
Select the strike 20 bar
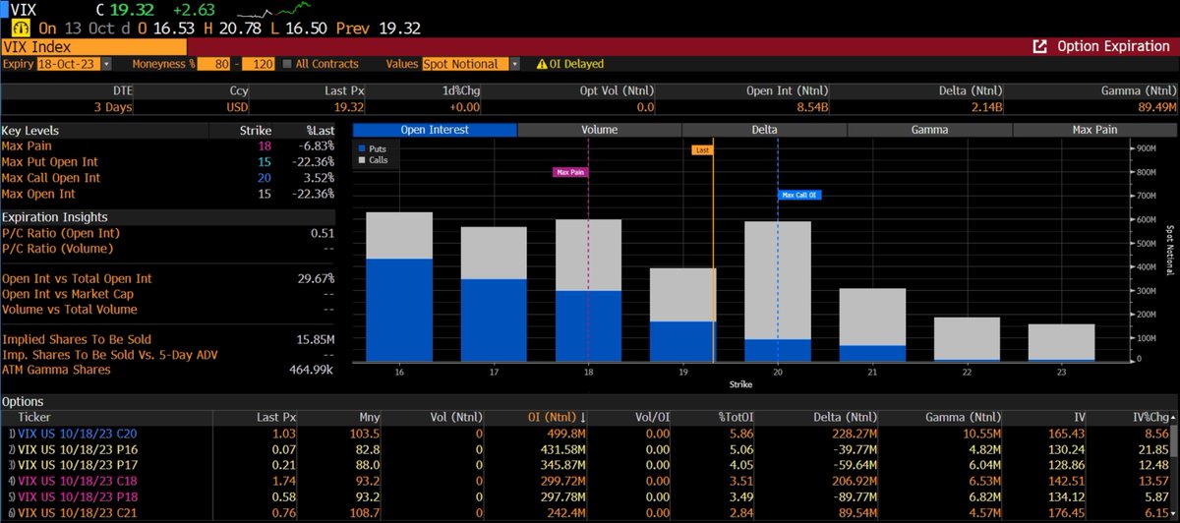pyautogui.click(x=778, y=292)
